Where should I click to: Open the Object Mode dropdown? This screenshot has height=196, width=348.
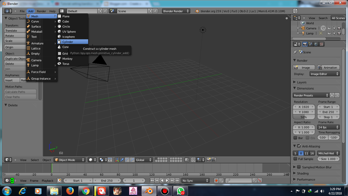(69, 160)
